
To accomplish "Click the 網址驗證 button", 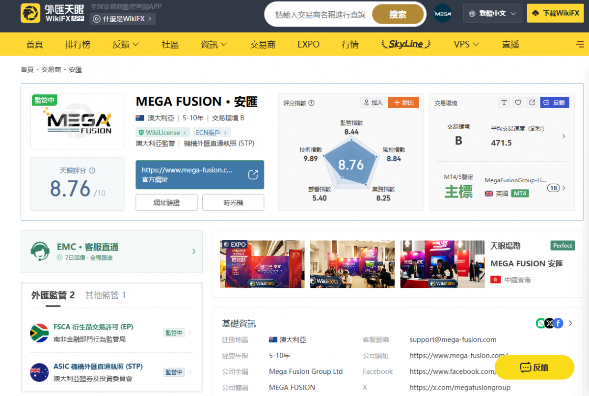I will pos(166,202).
